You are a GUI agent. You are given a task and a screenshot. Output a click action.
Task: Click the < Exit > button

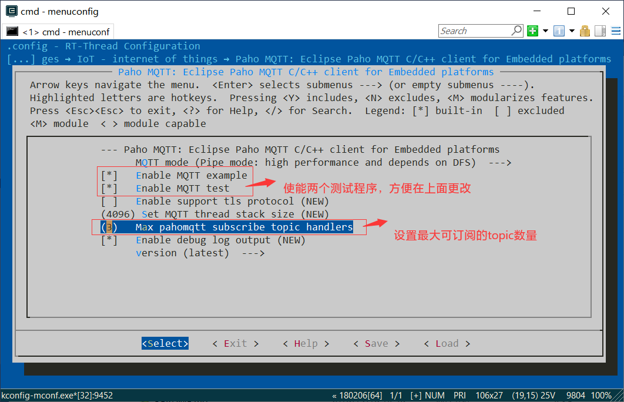point(235,343)
